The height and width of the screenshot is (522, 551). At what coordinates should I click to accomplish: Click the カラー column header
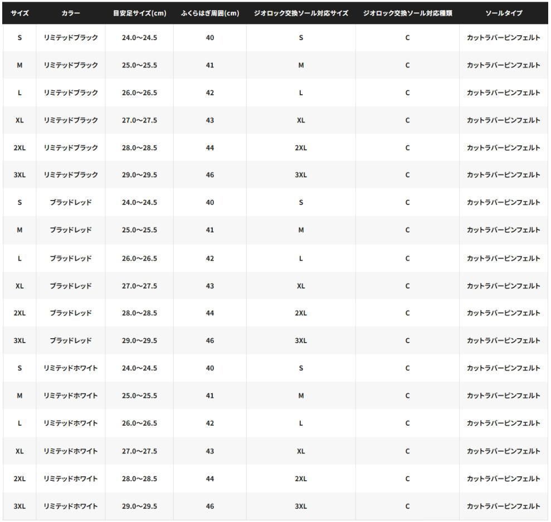click(x=71, y=13)
